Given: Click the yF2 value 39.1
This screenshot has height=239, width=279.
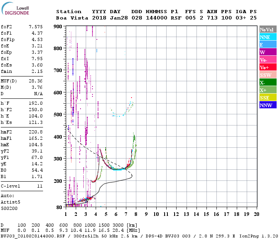Looking at the screenshot, I should coord(37,151).
